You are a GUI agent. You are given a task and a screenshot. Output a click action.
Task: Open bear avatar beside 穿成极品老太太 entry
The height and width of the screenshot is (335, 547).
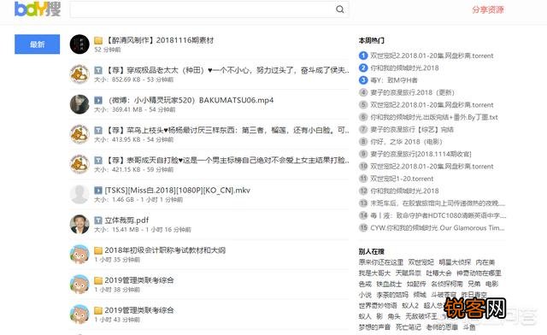[x=79, y=74]
